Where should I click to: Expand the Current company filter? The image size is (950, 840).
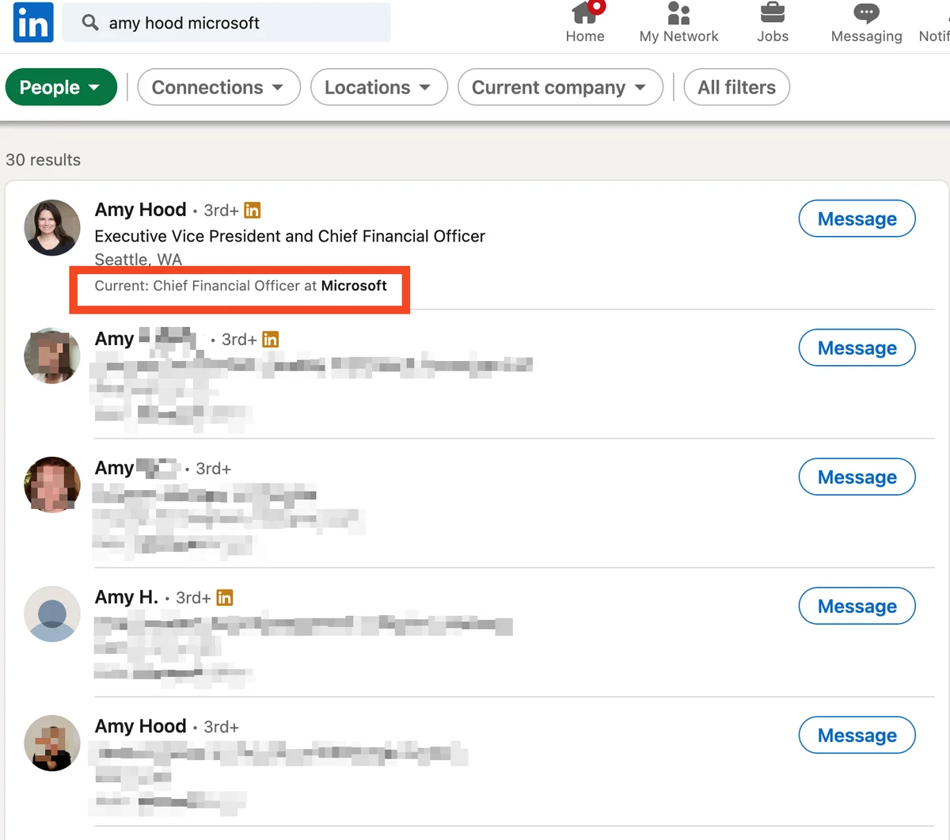[560, 87]
